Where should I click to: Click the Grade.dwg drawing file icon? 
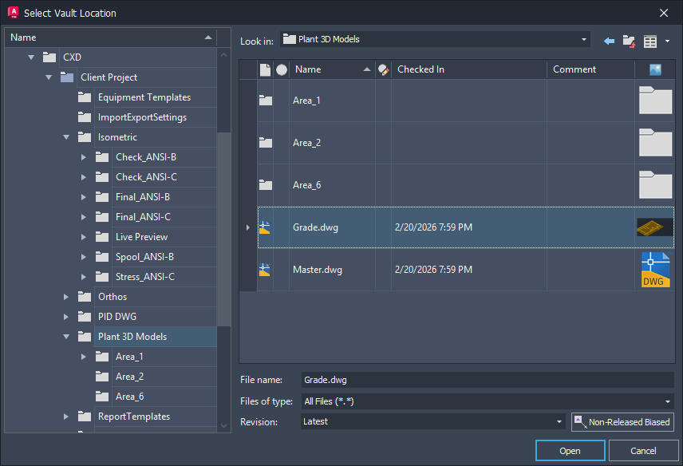(x=265, y=227)
